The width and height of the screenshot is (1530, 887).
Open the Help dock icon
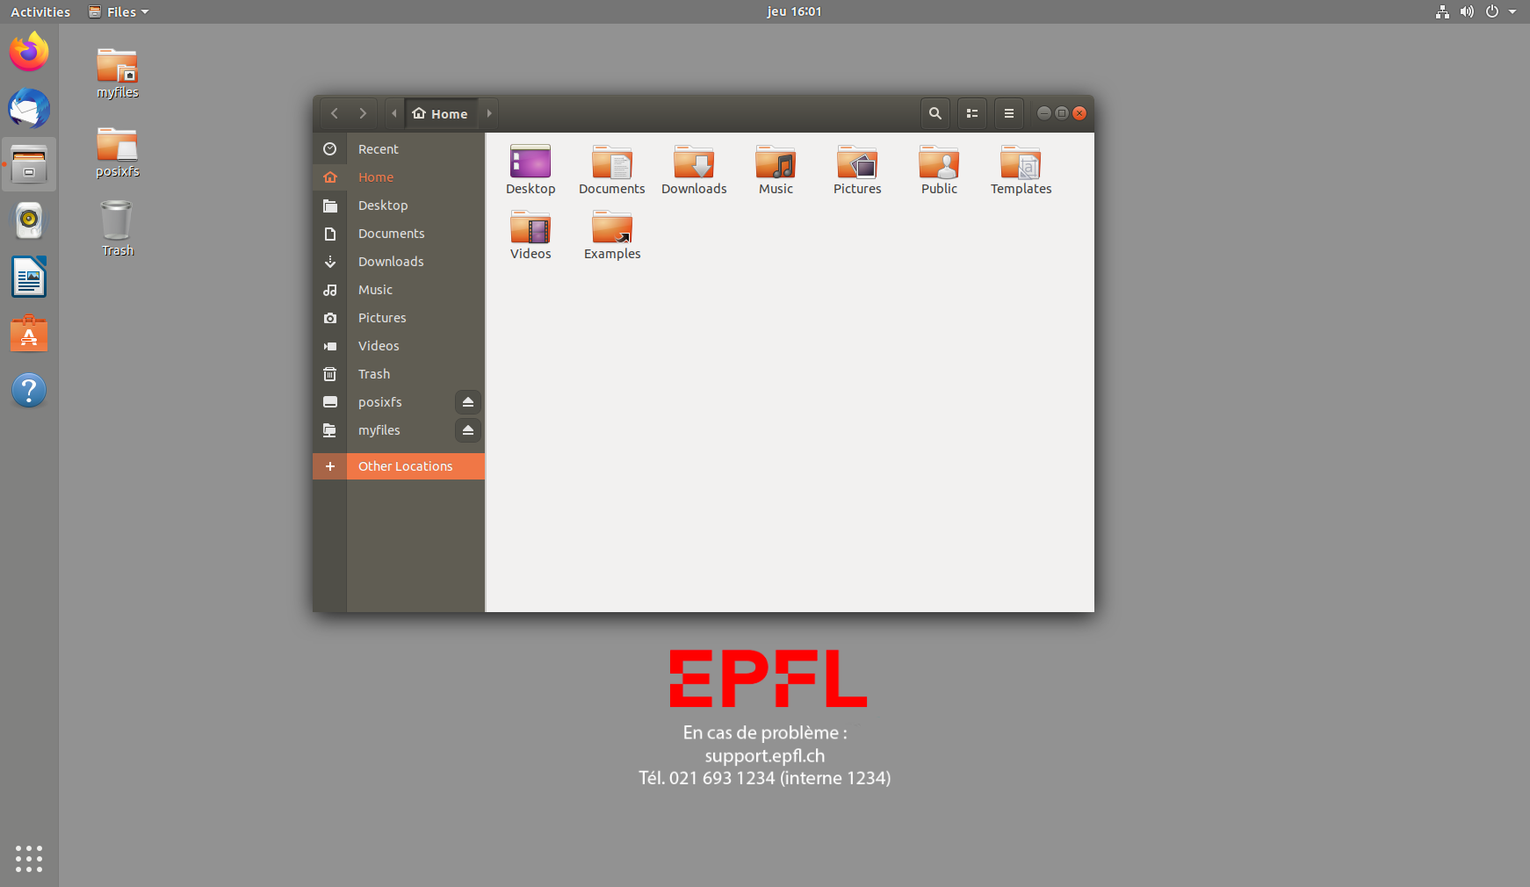29,391
